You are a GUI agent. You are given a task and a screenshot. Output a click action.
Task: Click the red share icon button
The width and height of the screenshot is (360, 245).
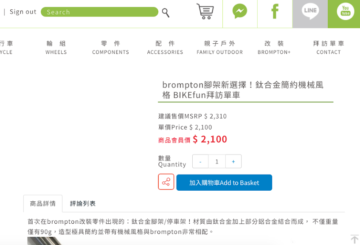(166, 182)
